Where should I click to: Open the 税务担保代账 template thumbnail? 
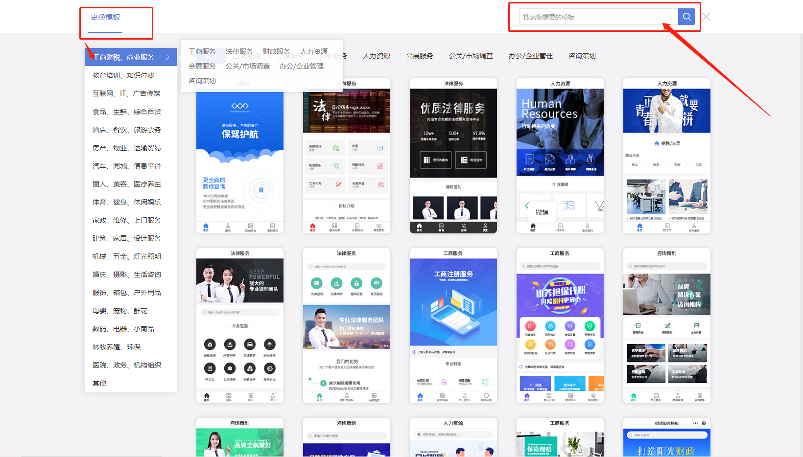coord(560,325)
